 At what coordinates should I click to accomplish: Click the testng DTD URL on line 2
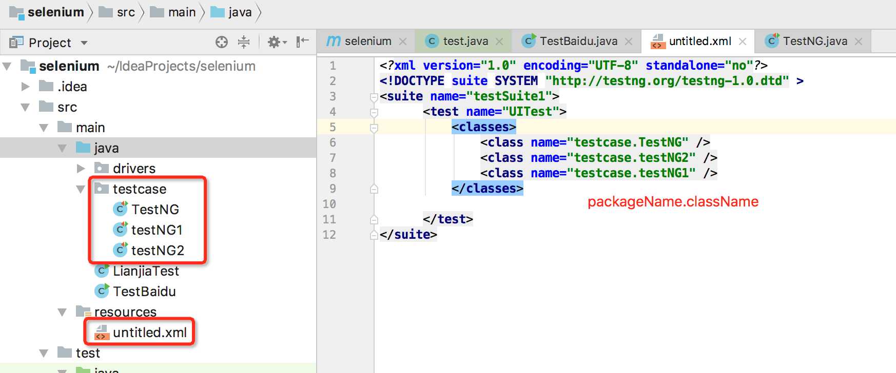click(667, 81)
